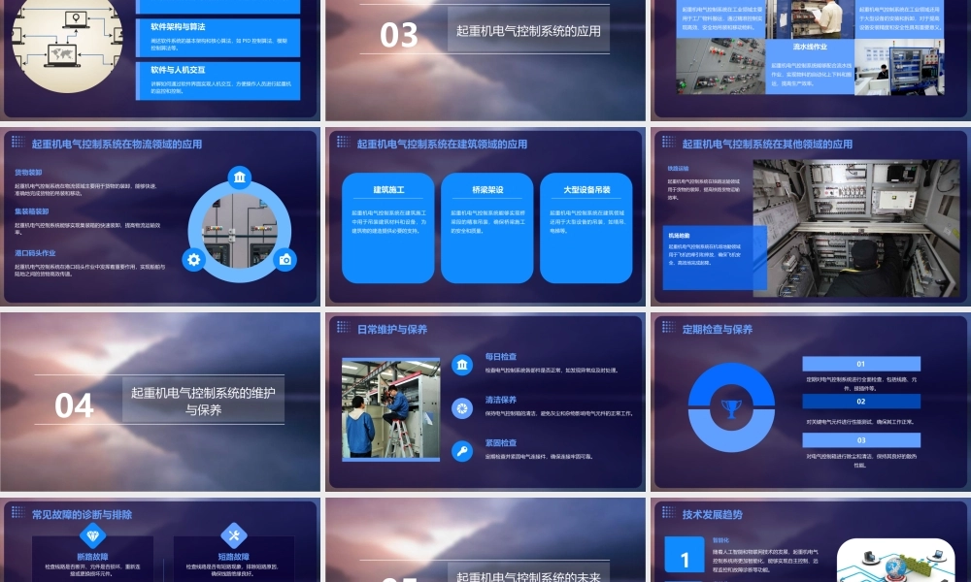Select the 大型设备吊装 blue card

click(x=586, y=228)
